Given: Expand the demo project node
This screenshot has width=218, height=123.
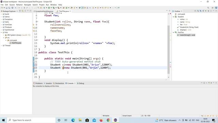Looking at the screenshot, I should [1, 17].
